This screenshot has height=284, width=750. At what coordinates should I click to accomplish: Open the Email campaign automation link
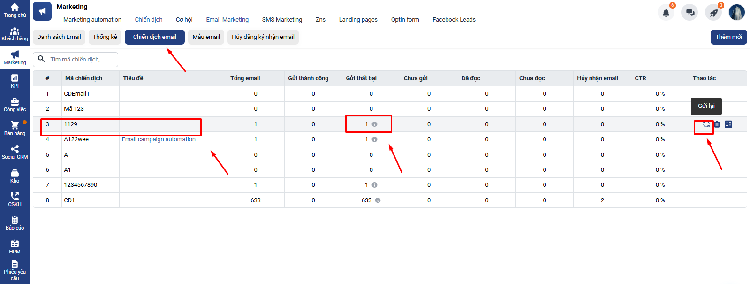(x=159, y=139)
